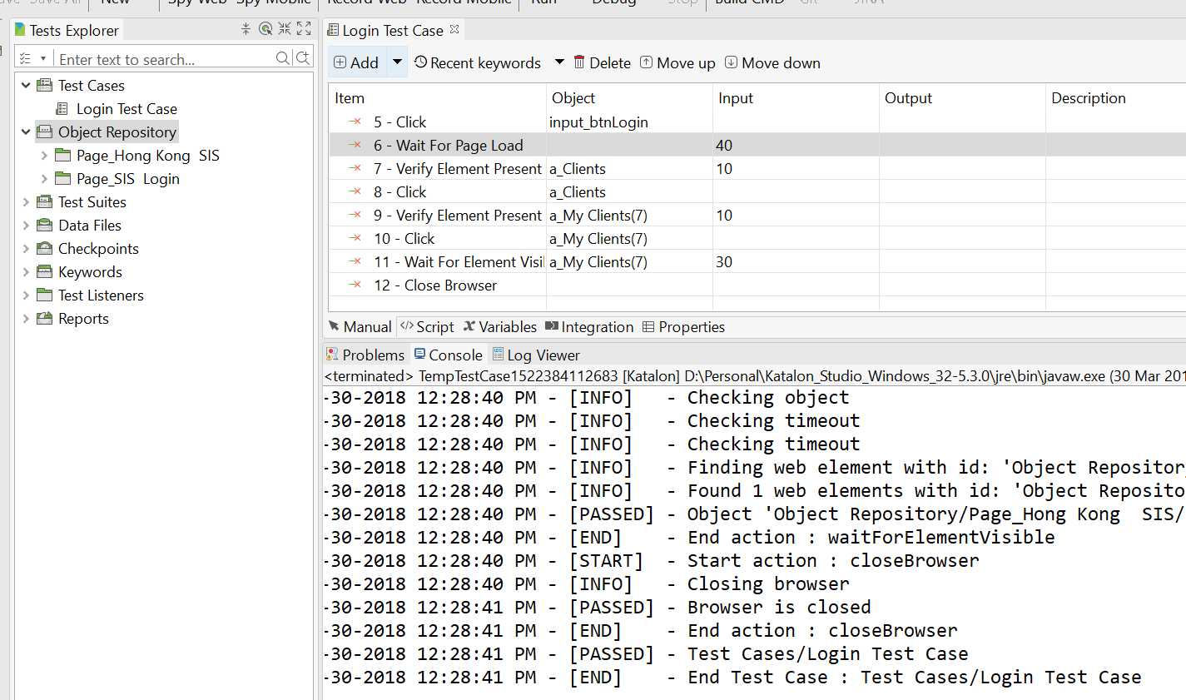Click the Object Repository folder icon

point(45,132)
